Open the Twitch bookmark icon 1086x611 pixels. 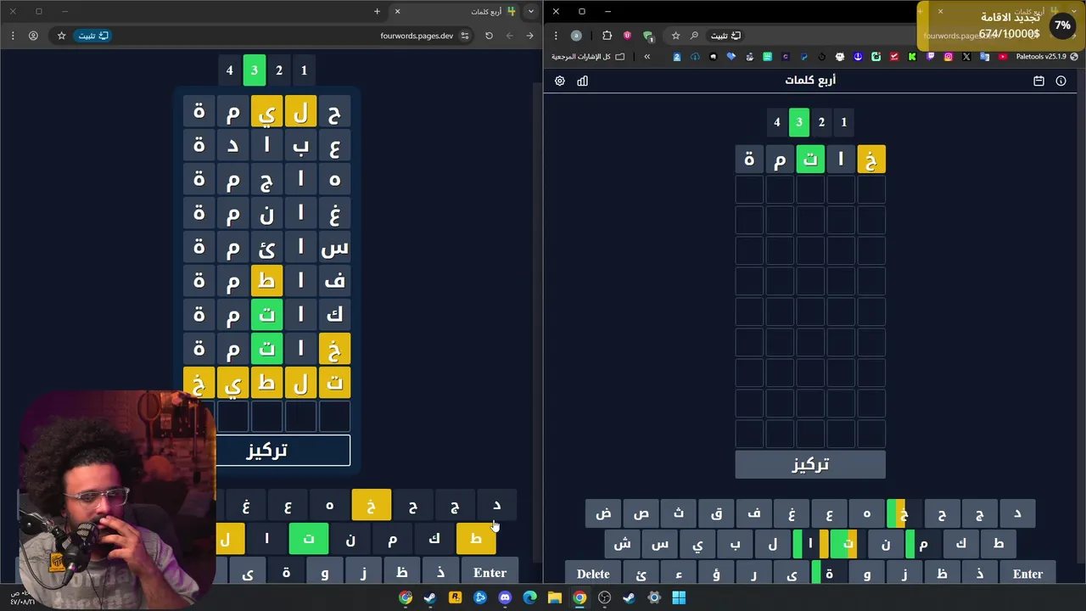931,57
